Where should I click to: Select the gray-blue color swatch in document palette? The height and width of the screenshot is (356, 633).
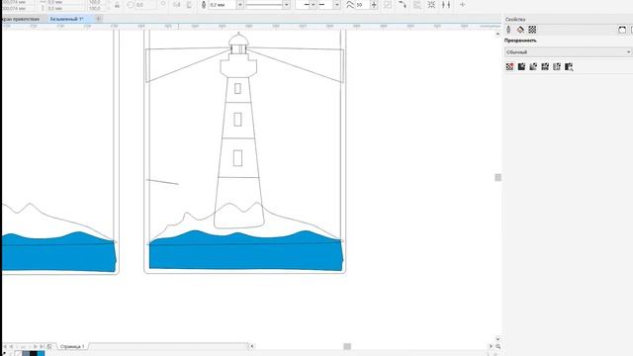pyautogui.click(x=26, y=354)
